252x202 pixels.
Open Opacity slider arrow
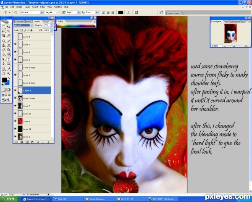point(51,25)
